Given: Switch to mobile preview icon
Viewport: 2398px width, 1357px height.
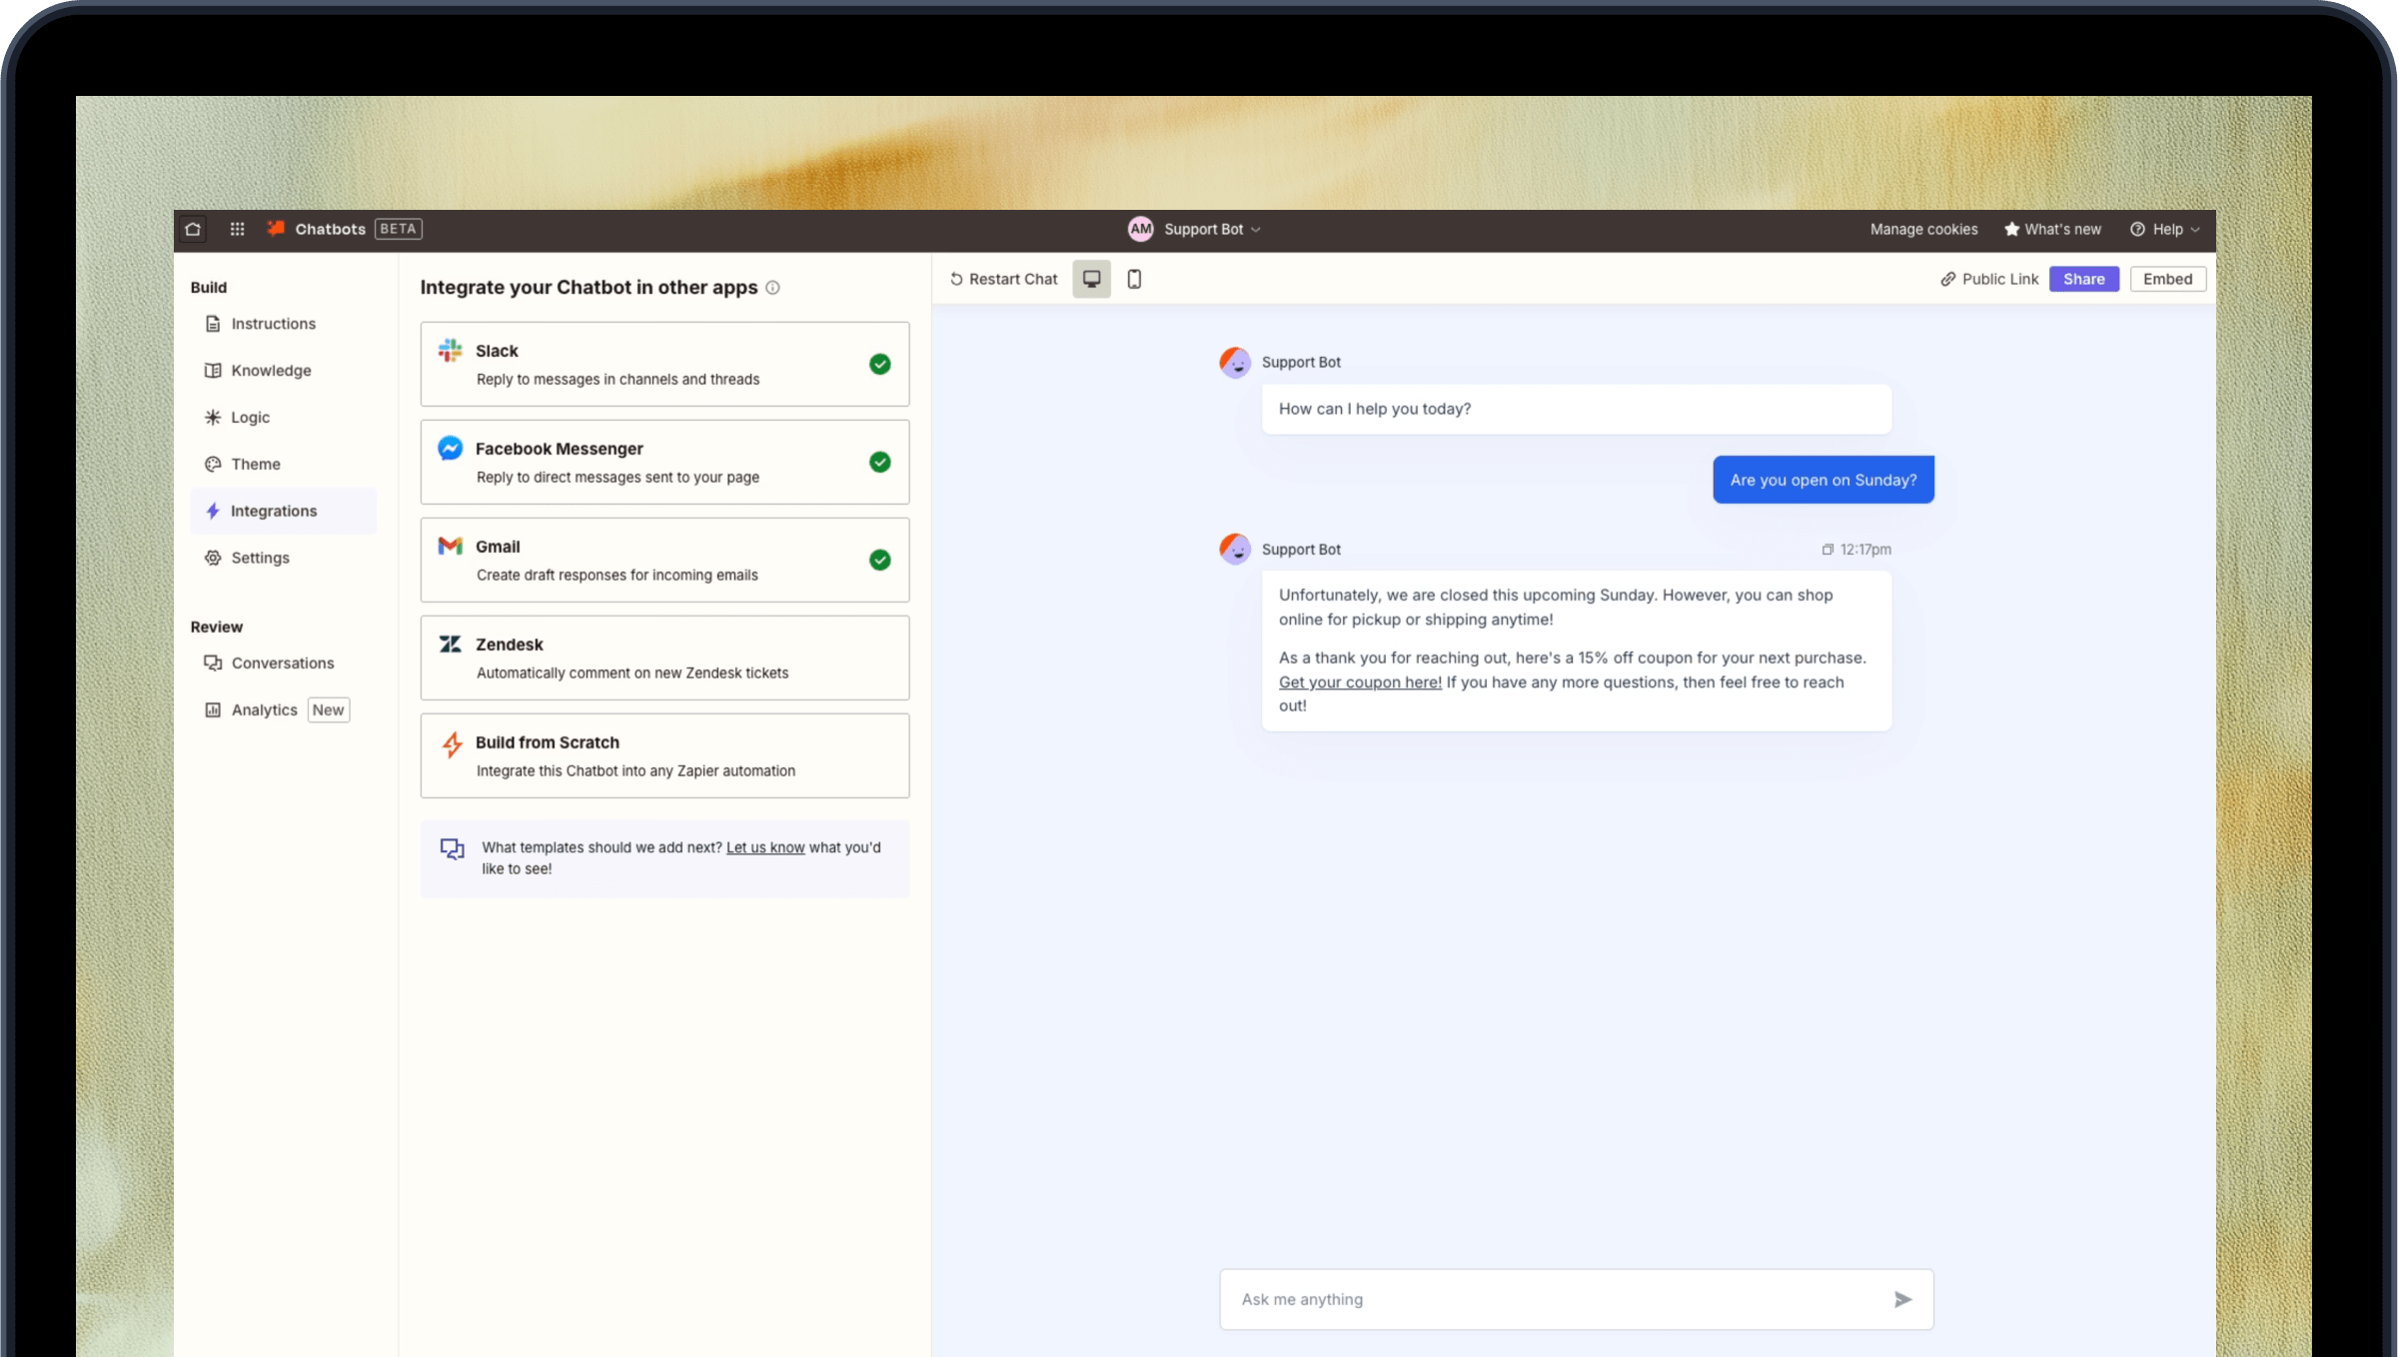Looking at the screenshot, I should click(1134, 279).
